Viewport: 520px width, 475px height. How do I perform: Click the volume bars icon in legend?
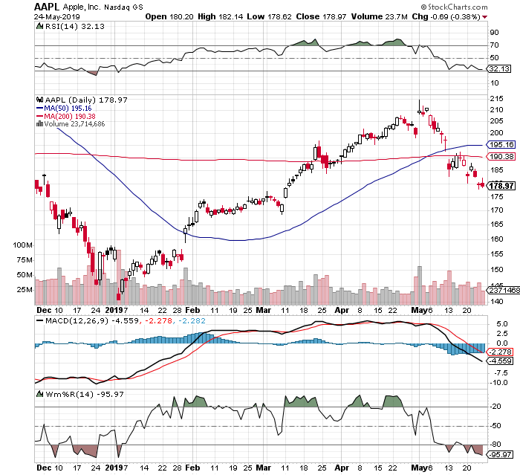tap(39, 124)
